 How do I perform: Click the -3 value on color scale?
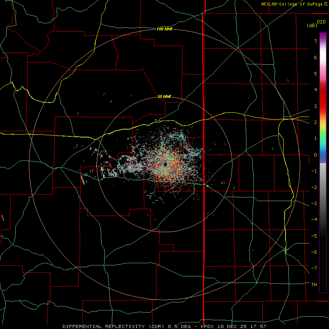pyautogui.click(x=314, y=204)
